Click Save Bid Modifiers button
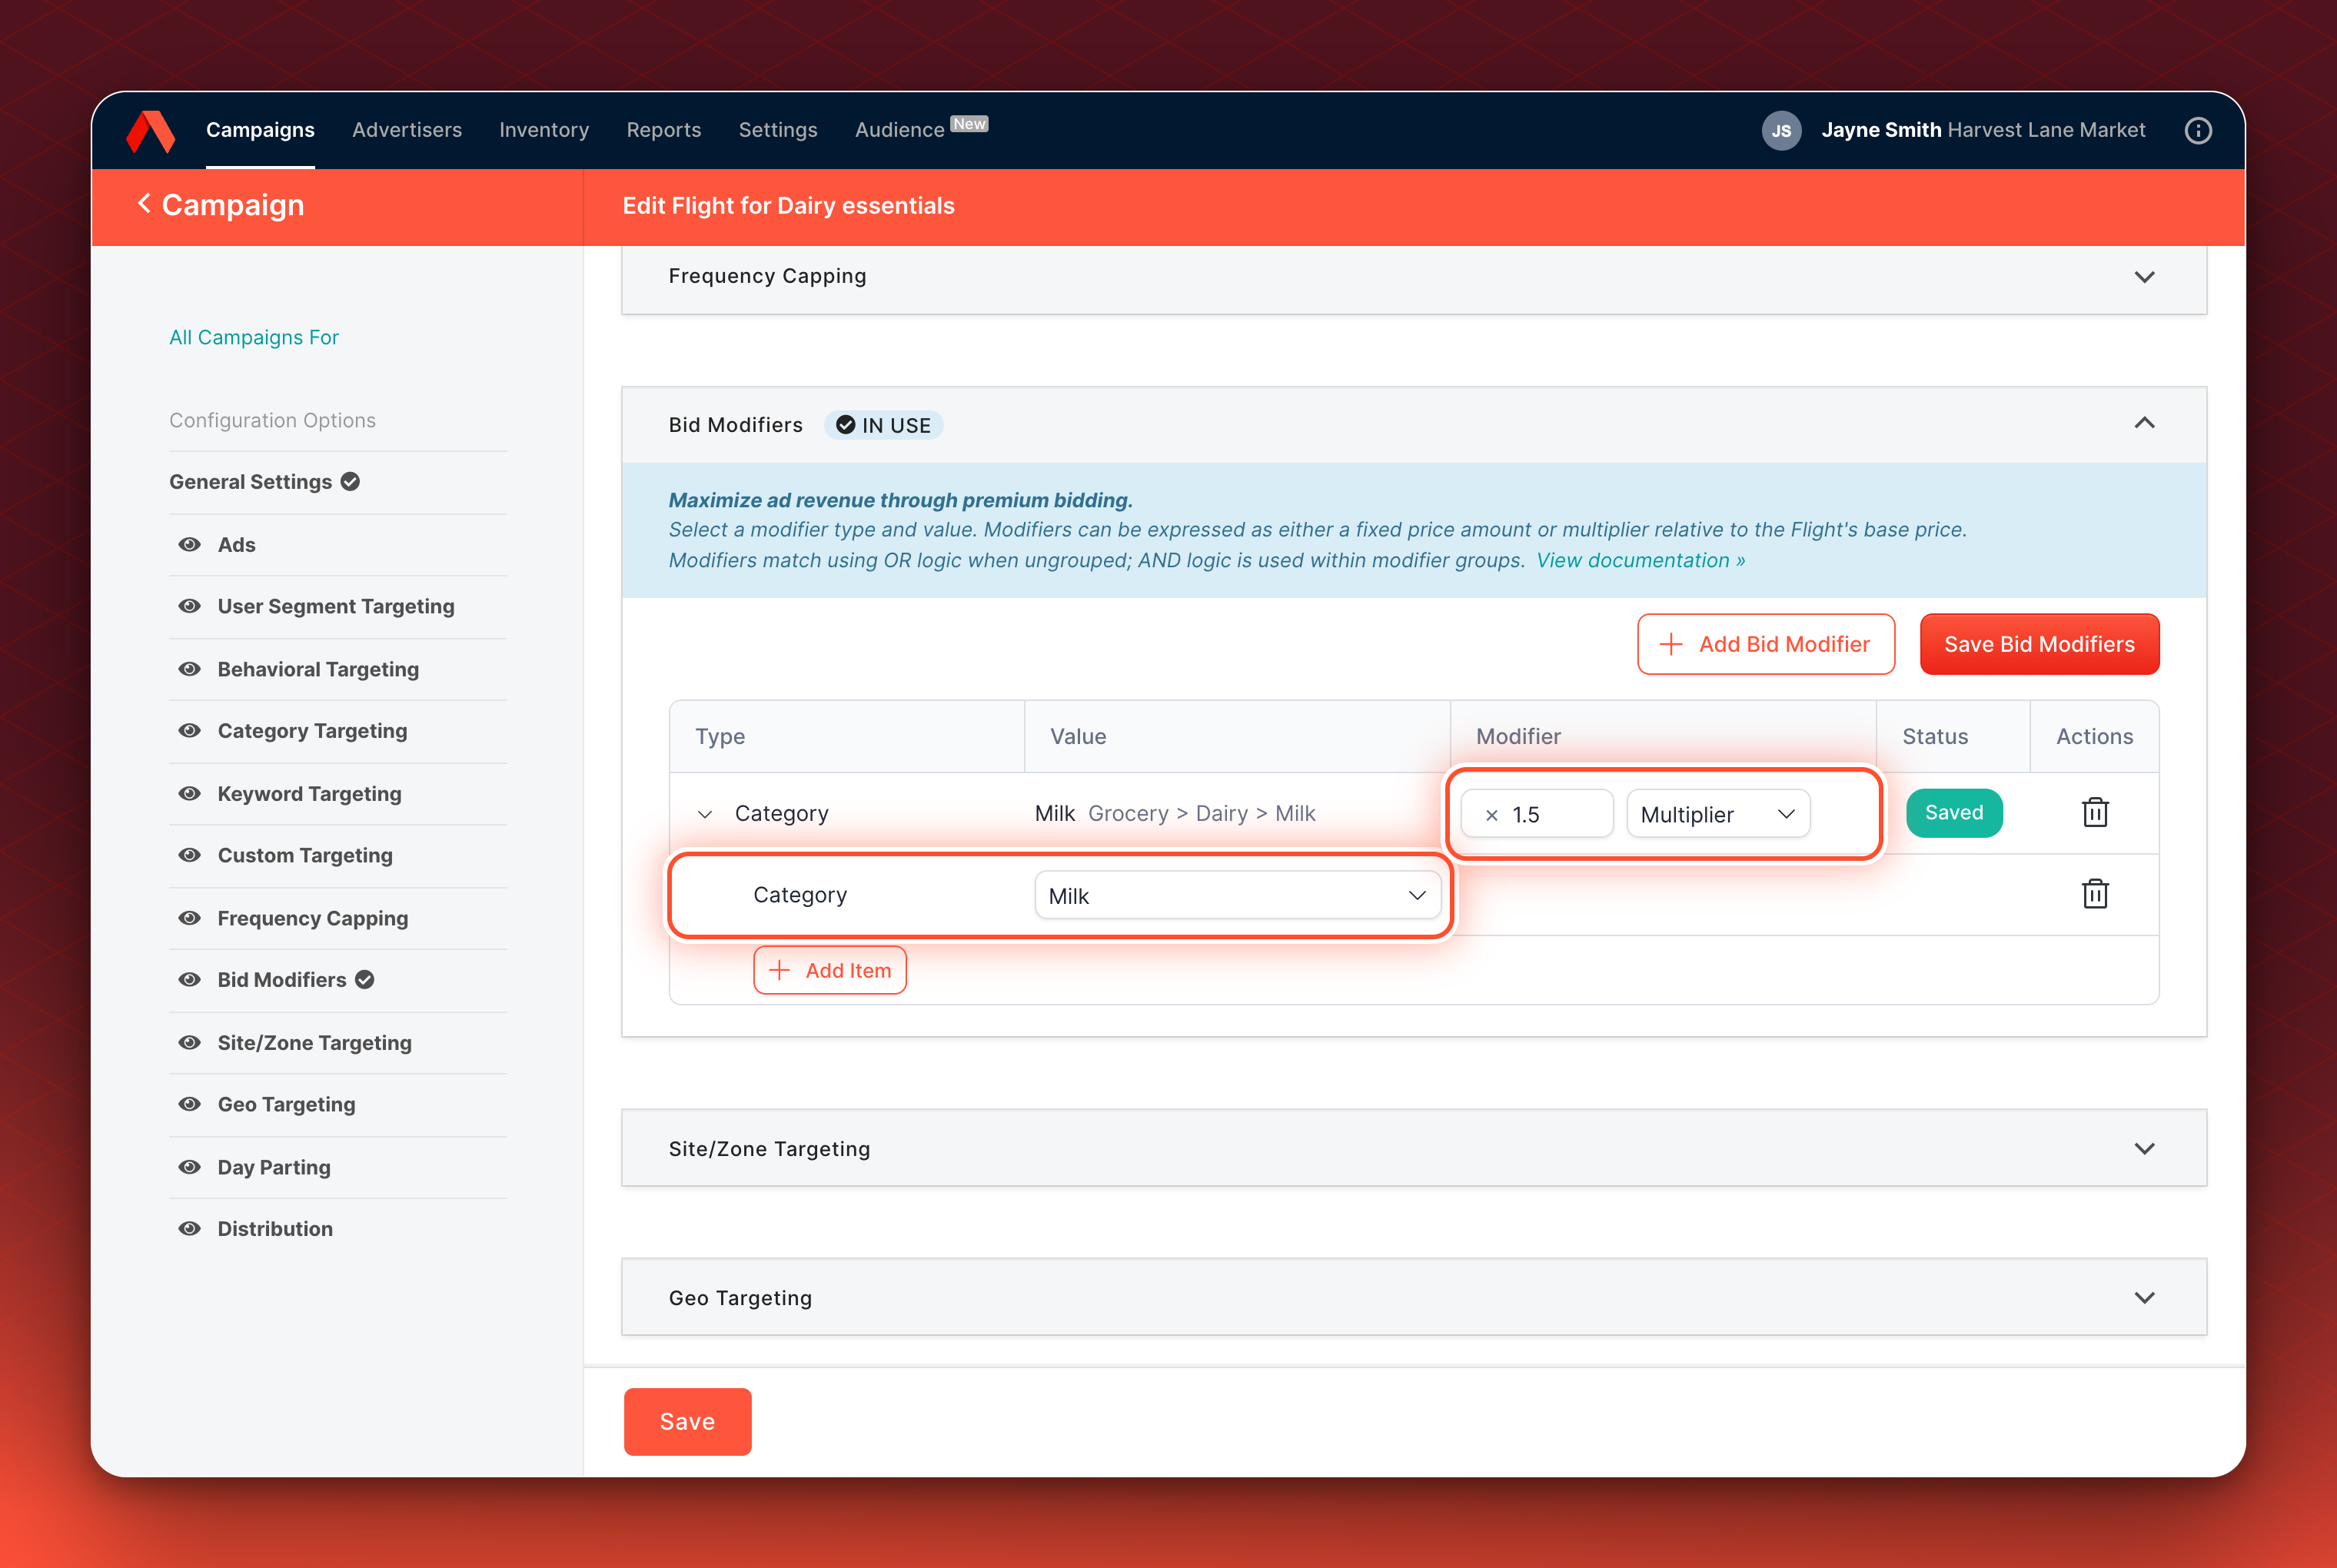This screenshot has height=1568, width=2337. [x=2039, y=644]
